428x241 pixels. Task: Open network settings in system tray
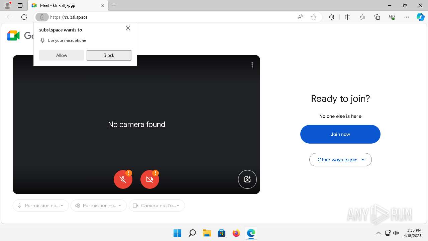point(388,233)
